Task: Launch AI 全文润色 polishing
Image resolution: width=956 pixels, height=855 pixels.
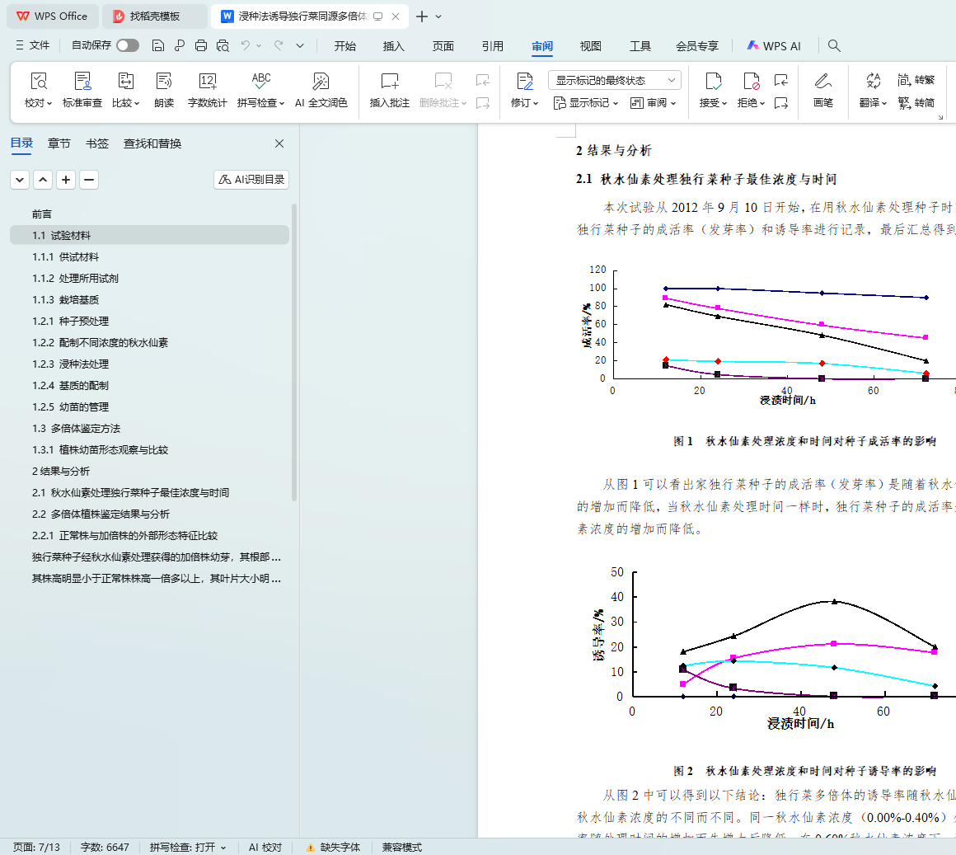Action: 321,90
